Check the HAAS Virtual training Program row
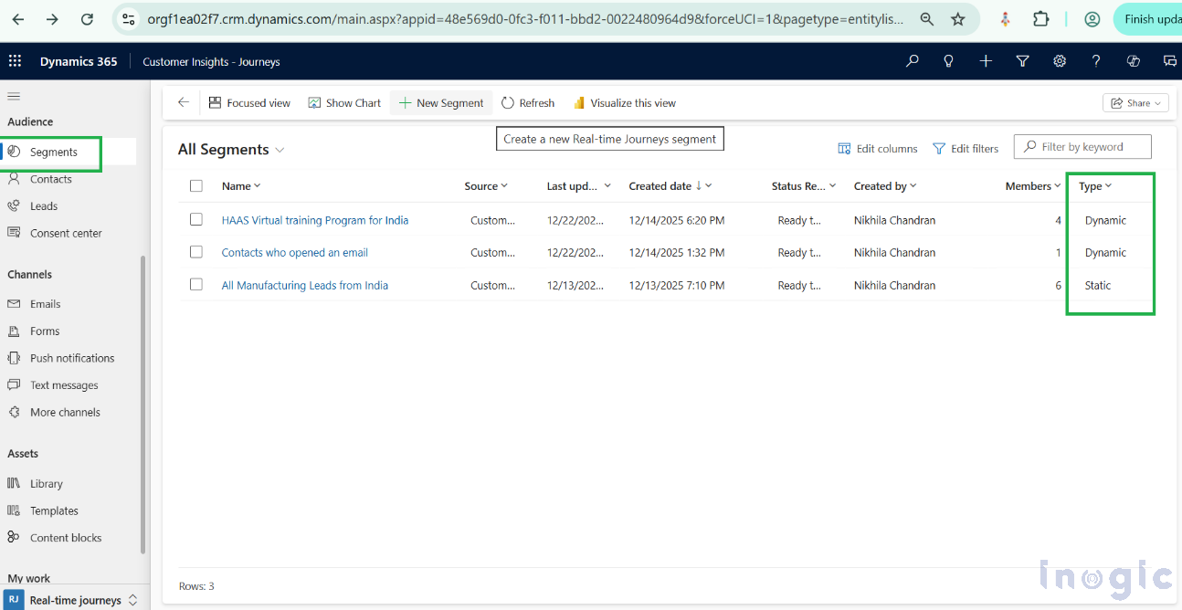Image resolution: width=1182 pixels, height=610 pixels. tap(196, 220)
